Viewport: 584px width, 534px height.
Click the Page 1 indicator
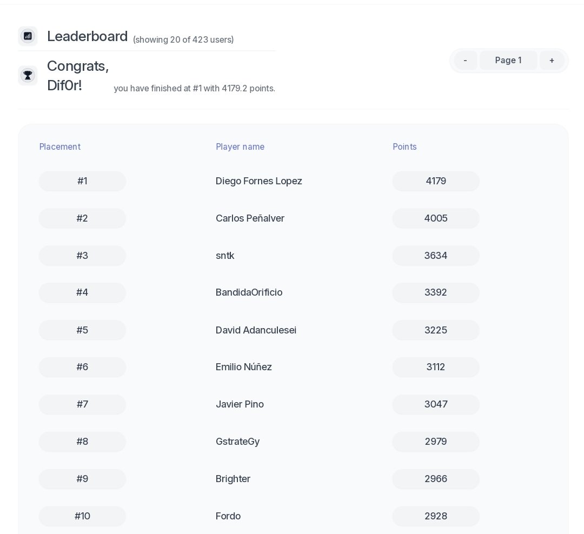pyautogui.click(x=508, y=61)
